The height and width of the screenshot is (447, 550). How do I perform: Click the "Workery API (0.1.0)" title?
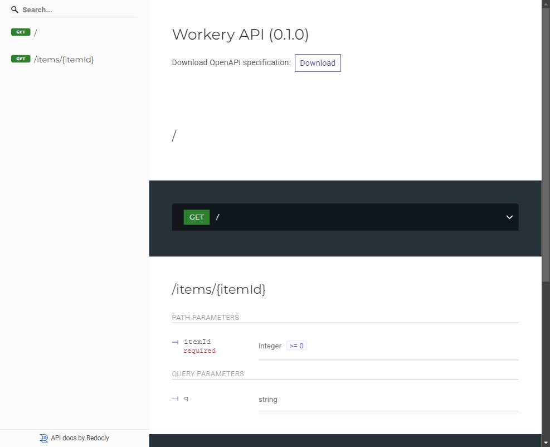point(240,35)
